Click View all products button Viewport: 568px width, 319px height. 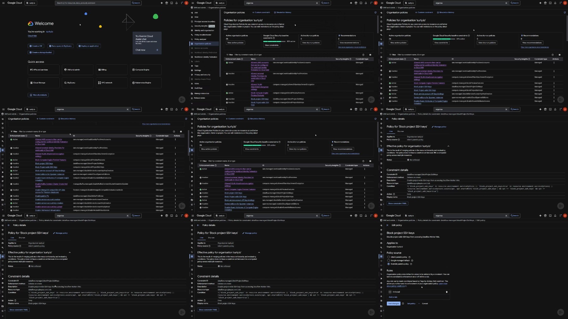(38, 95)
